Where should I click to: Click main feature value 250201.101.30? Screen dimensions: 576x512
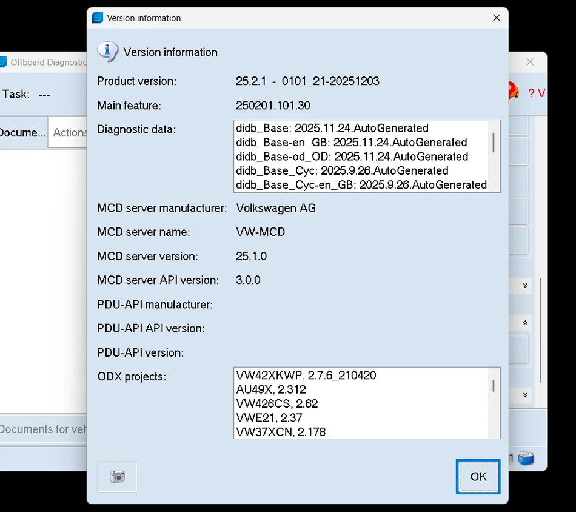273,106
